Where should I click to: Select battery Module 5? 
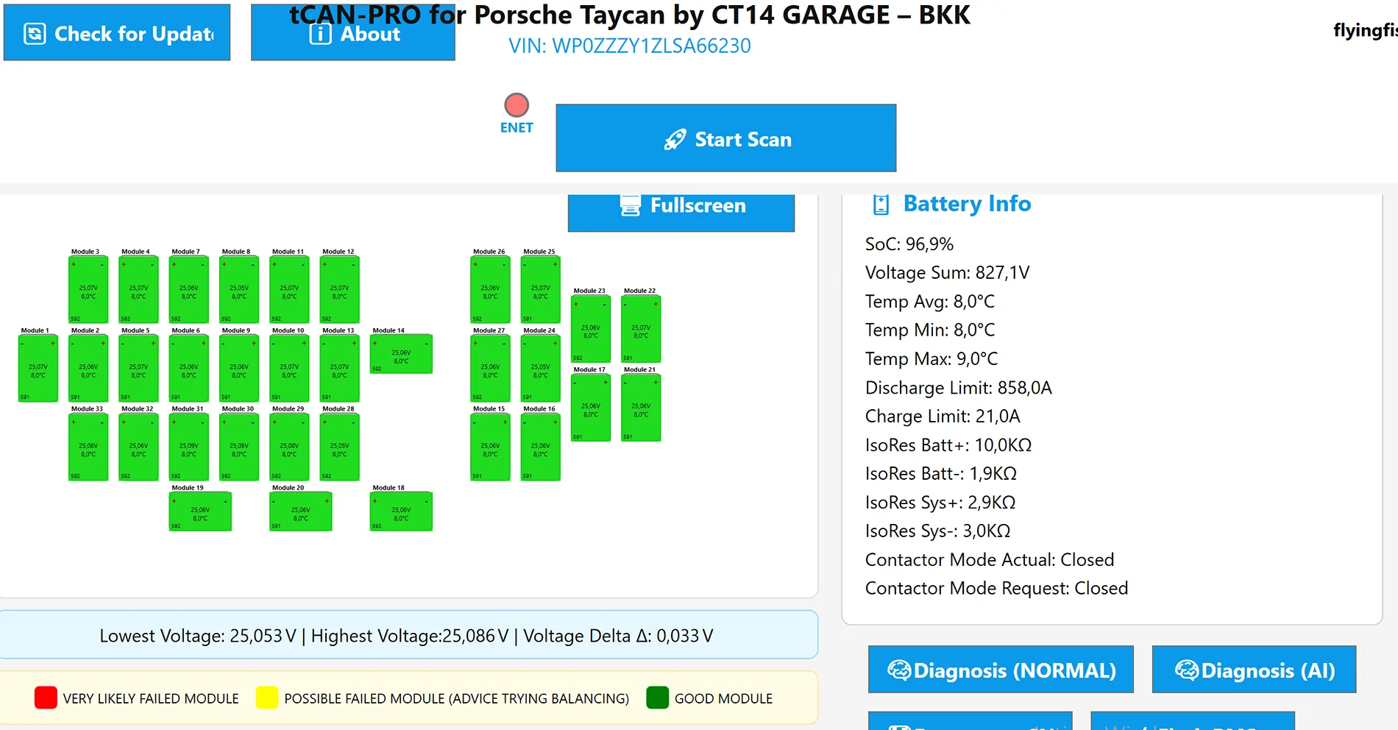point(138,368)
